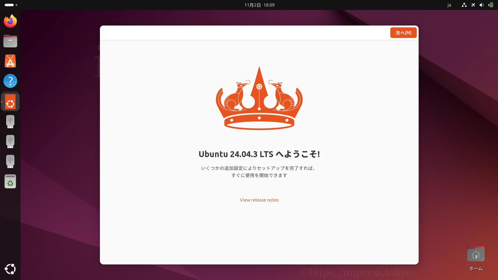The height and width of the screenshot is (280, 498).
Task: Open the Activities workspace indicator
Action: point(11,5)
